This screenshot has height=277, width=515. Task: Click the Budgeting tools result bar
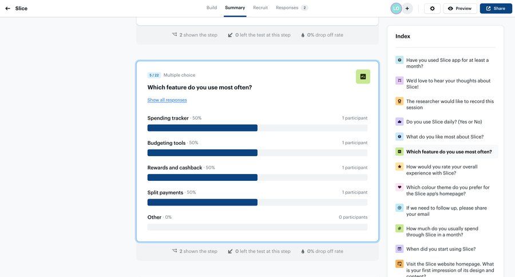pos(257,153)
